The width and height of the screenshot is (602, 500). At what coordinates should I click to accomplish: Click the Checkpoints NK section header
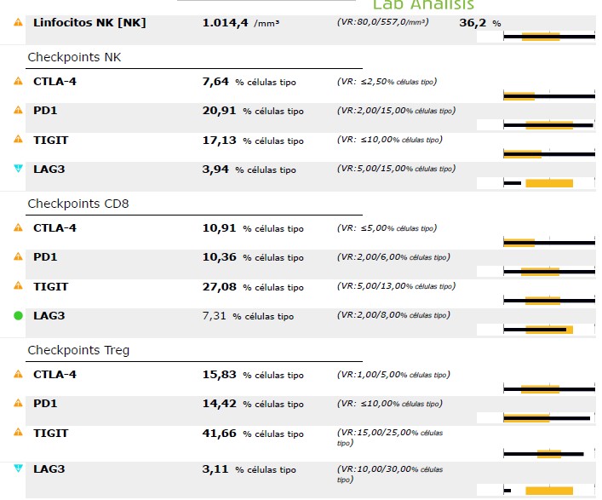tap(79, 57)
